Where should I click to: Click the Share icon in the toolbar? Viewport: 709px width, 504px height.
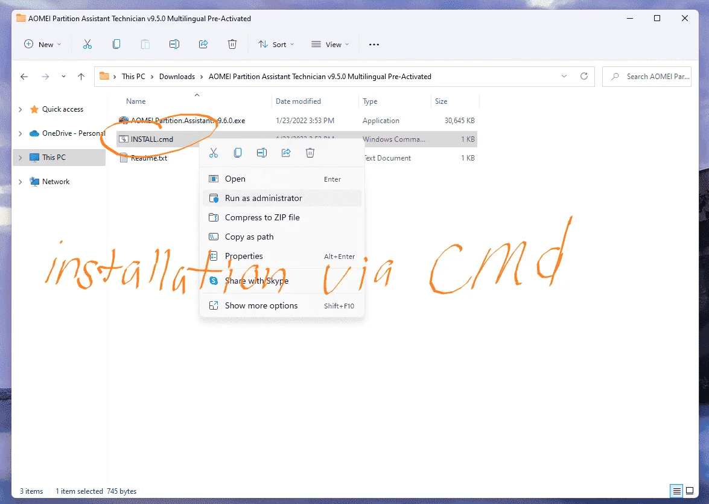coord(203,44)
